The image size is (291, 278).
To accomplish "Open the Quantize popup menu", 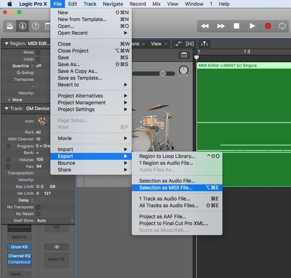I will click(22, 66).
